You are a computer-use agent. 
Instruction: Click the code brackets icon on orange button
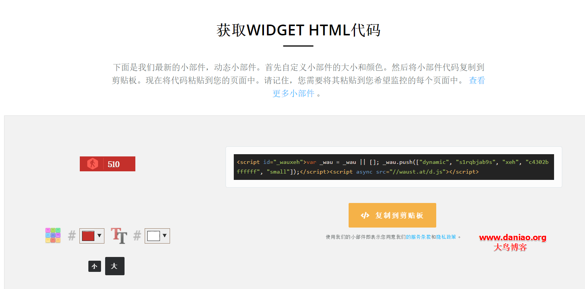(365, 215)
